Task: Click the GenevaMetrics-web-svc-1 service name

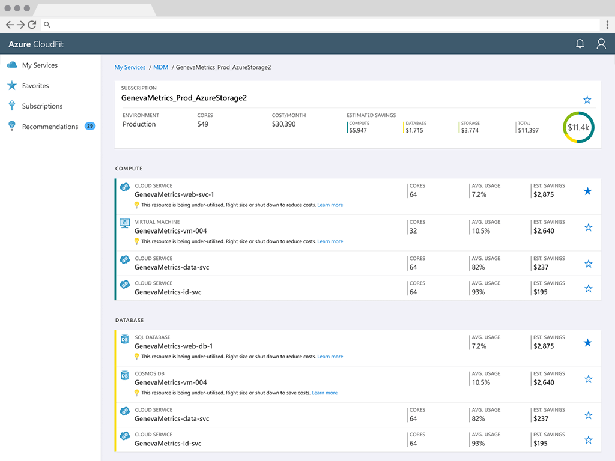Action: tap(174, 194)
